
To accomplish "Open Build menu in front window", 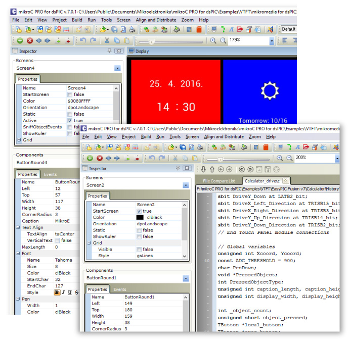I will [146, 137].
